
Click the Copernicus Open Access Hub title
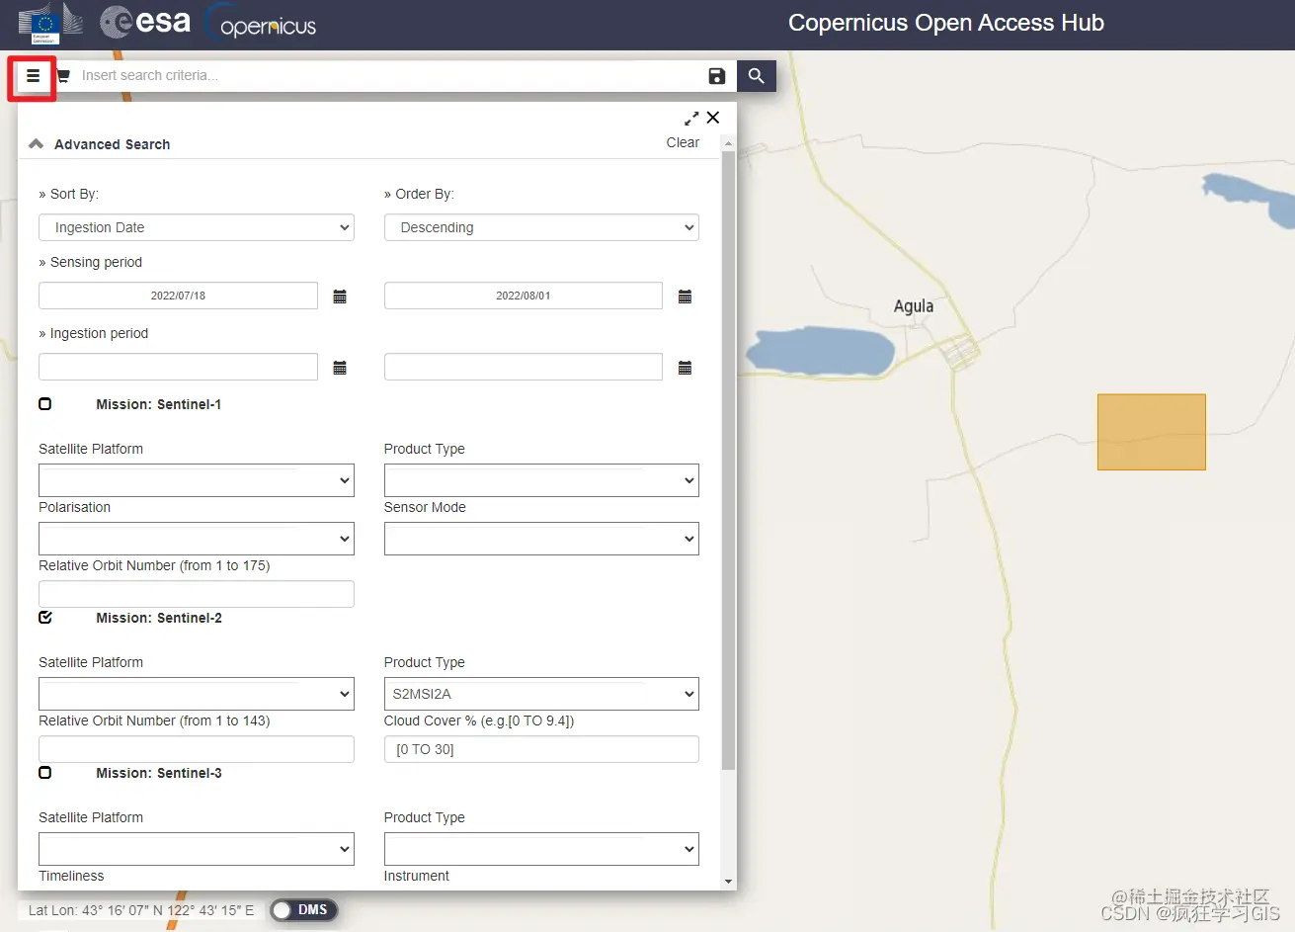(x=946, y=23)
